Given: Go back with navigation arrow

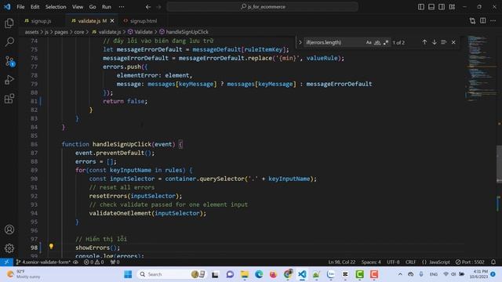Looking at the screenshot, I should coord(148,7).
